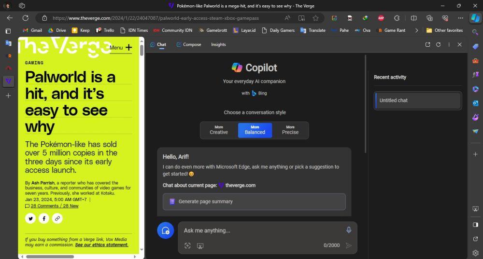The height and width of the screenshot is (259, 483).
Task: Open the Translate favorite
Action: (x=313, y=30)
